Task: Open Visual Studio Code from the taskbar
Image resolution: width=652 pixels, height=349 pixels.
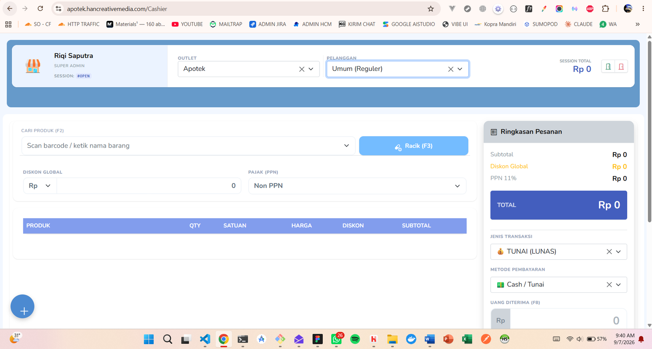Action: point(205,339)
